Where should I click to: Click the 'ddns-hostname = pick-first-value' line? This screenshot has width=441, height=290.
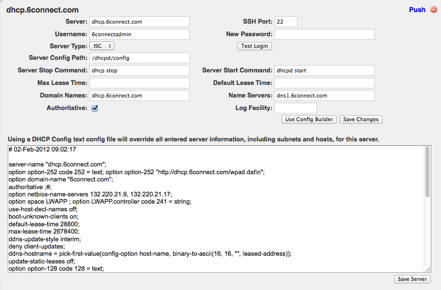150,254
